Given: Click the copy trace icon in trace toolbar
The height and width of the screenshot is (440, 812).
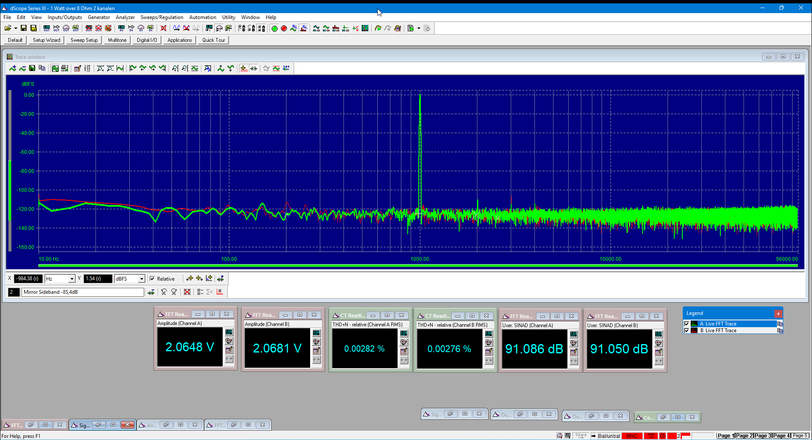Looking at the screenshot, I should point(42,68).
